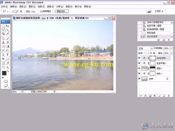Select the Custom Shape tool
Image resolution: width=175 pixels, height=131 pixels.
8,59
